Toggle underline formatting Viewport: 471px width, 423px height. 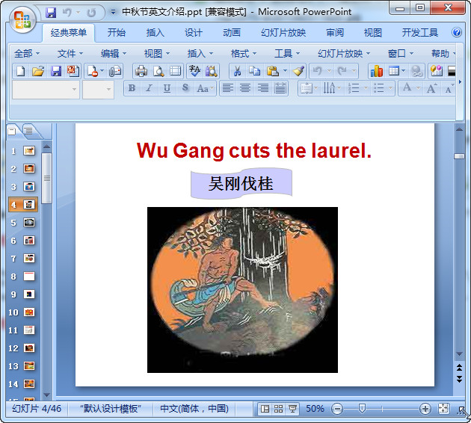167,88
